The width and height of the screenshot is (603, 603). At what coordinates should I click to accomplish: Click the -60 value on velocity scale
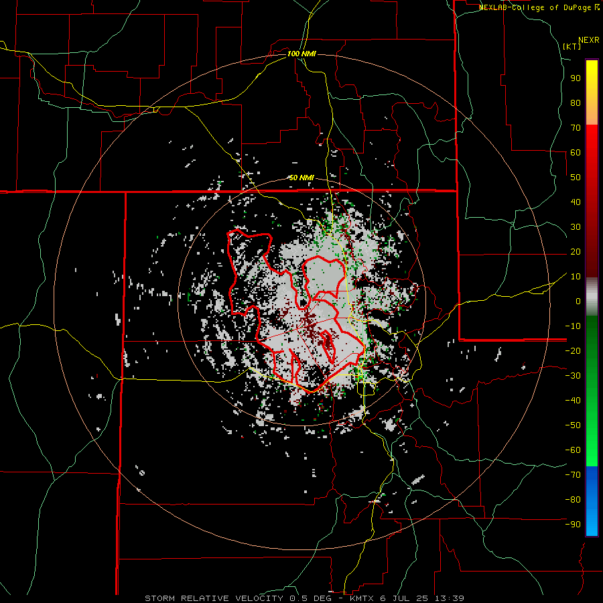573,450
